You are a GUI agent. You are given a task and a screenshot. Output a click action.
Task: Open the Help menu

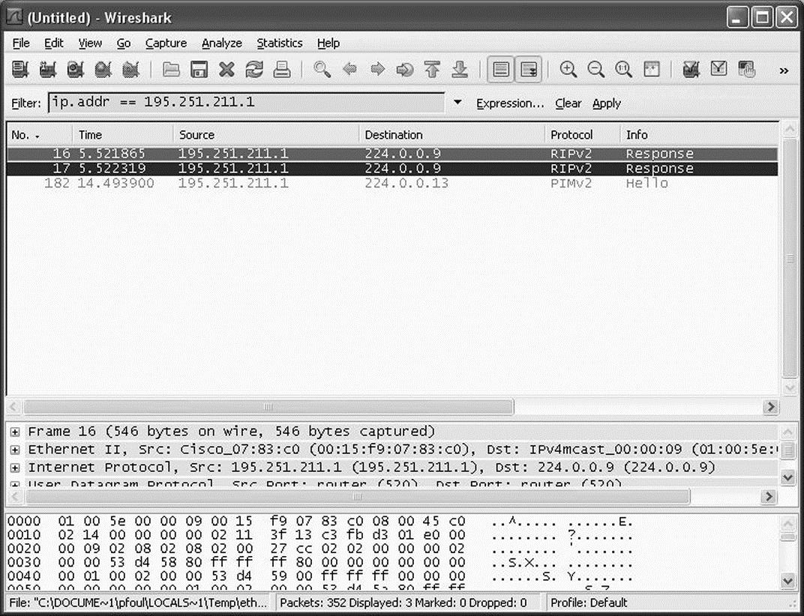tap(328, 43)
